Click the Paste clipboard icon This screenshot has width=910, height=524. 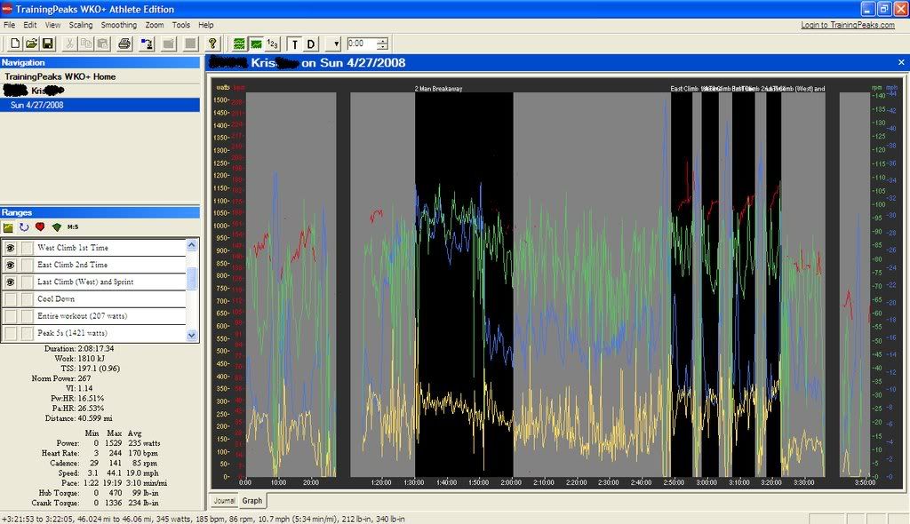point(103,44)
